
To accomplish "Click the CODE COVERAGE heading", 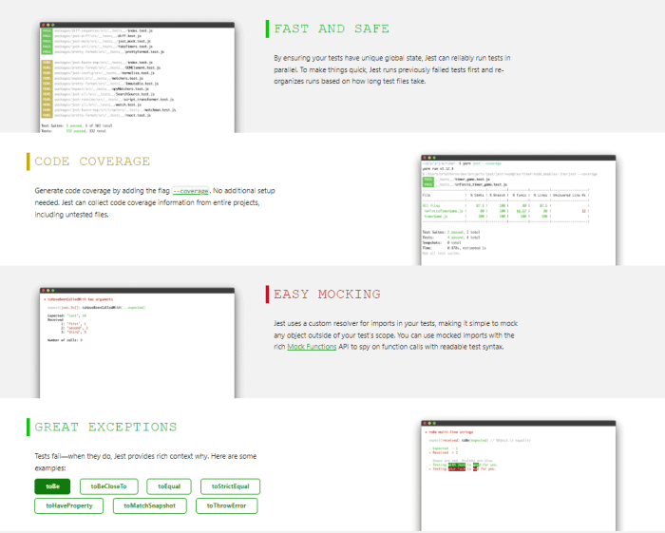I will pyautogui.click(x=92, y=162).
